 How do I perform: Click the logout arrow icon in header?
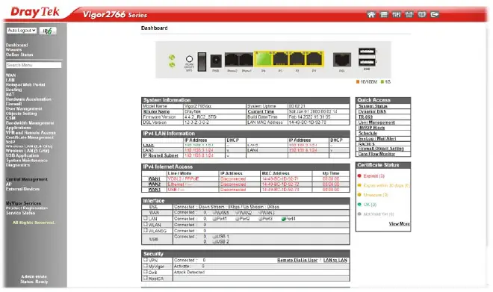pyautogui.click(x=435, y=14)
